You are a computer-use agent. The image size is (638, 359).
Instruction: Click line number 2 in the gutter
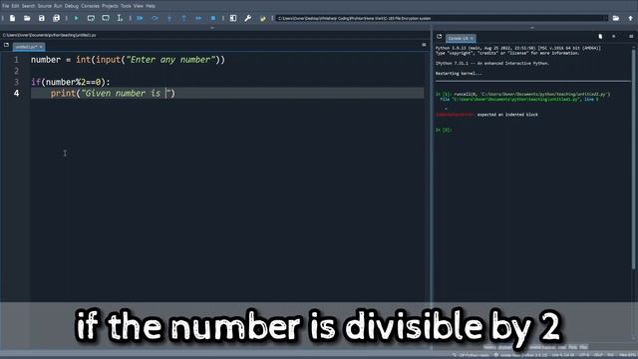click(16, 71)
